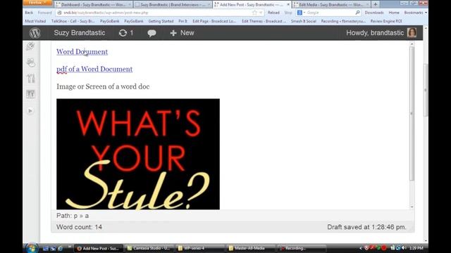The image size is (451, 253).
Task: Expand the collapsed admin menu arrow
Action: (30, 111)
